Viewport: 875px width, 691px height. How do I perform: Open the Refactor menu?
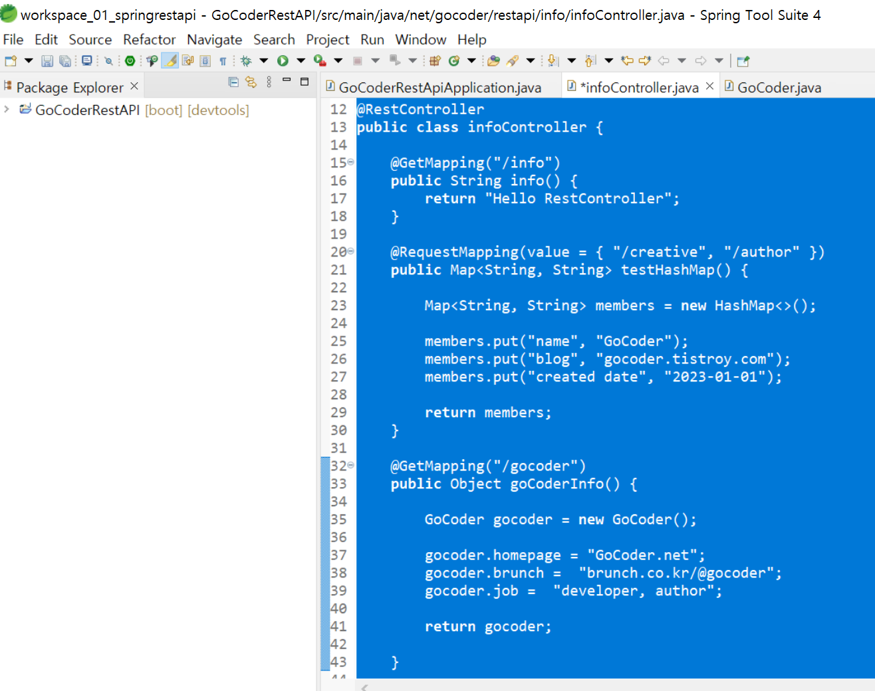(150, 40)
